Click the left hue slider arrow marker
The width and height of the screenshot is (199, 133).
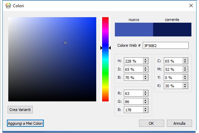(x=101, y=48)
